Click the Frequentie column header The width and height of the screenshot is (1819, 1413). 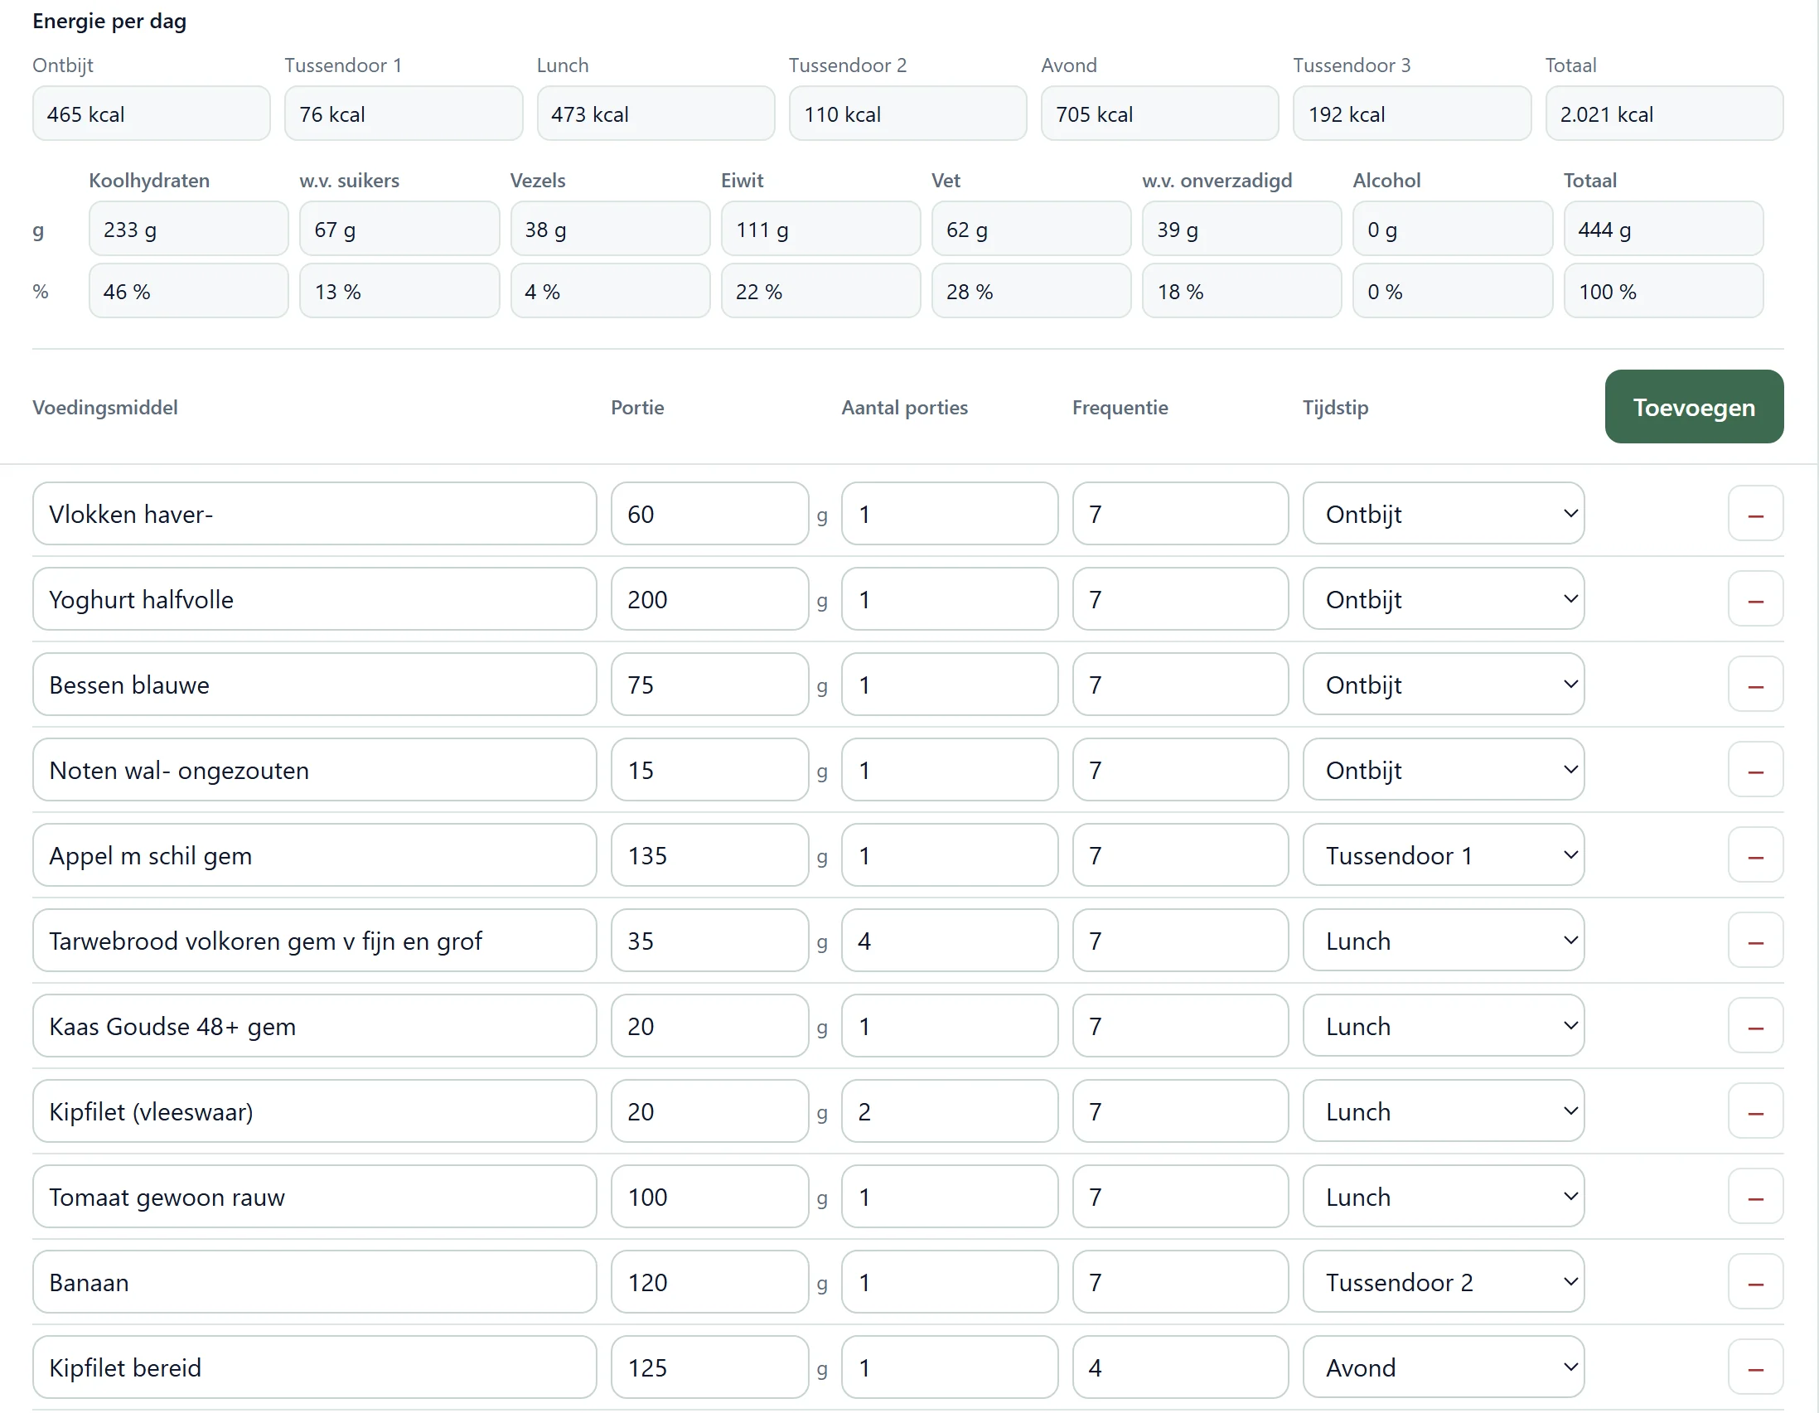point(1120,408)
